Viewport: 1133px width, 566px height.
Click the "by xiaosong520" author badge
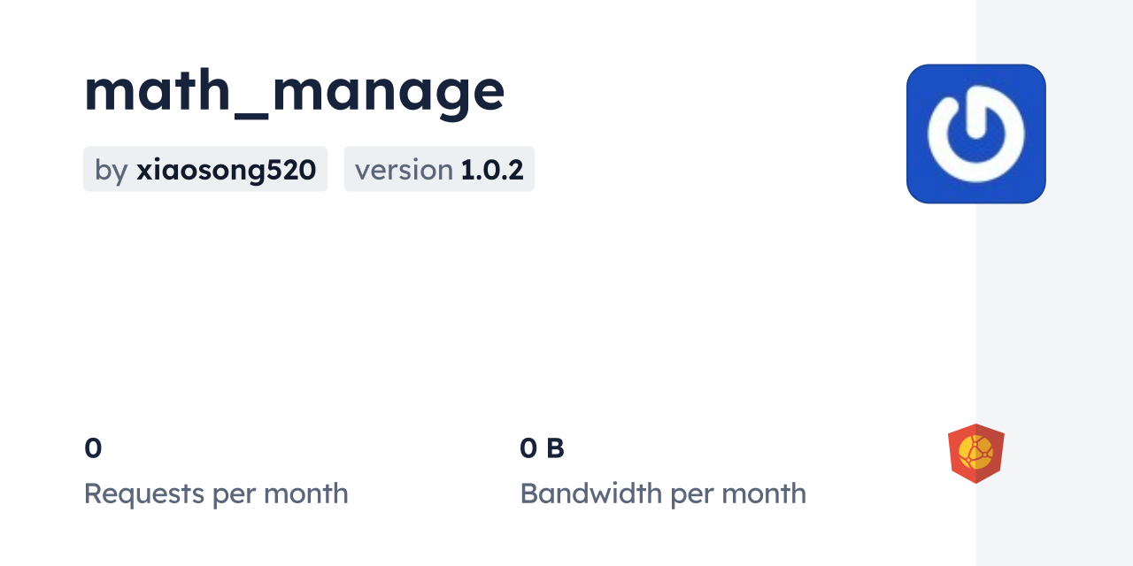pos(205,169)
